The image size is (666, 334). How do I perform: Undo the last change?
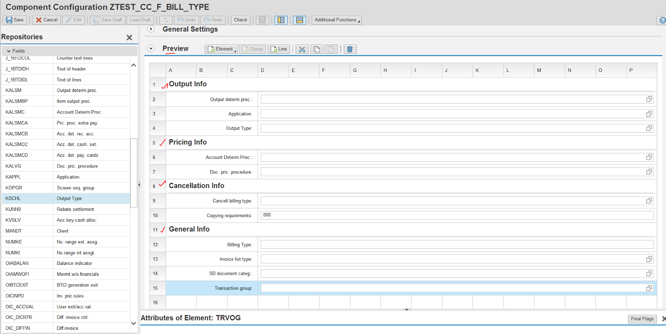(186, 20)
